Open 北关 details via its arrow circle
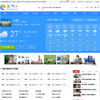 click(44, 74)
